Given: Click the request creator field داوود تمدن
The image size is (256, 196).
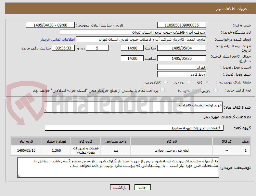Looking at the screenshot, I should point(141,39).
